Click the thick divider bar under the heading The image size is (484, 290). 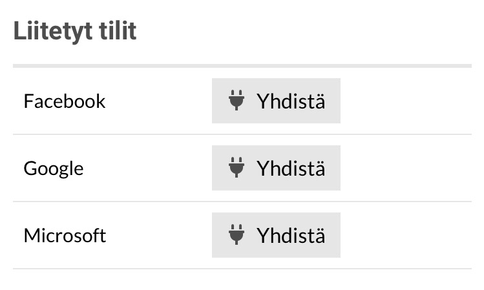(x=242, y=65)
